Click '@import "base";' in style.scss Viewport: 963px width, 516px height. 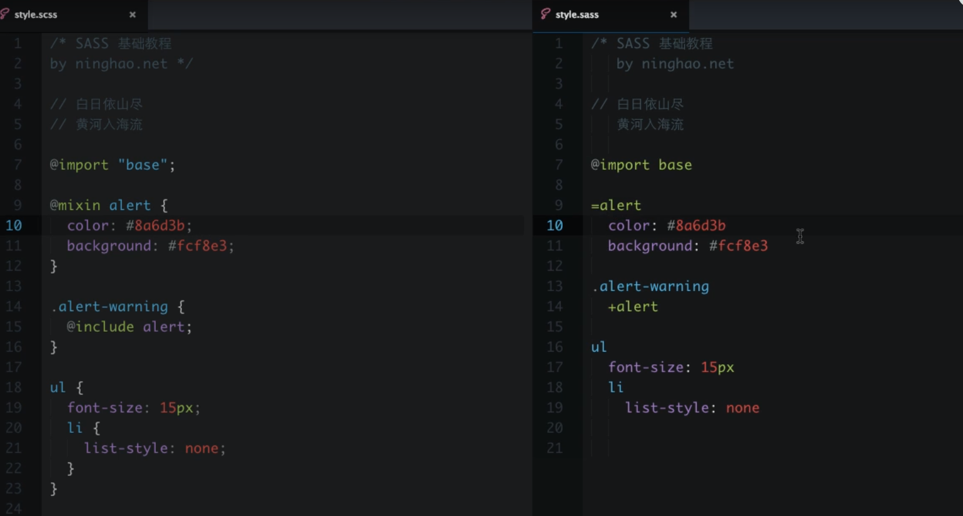pyautogui.click(x=113, y=165)
